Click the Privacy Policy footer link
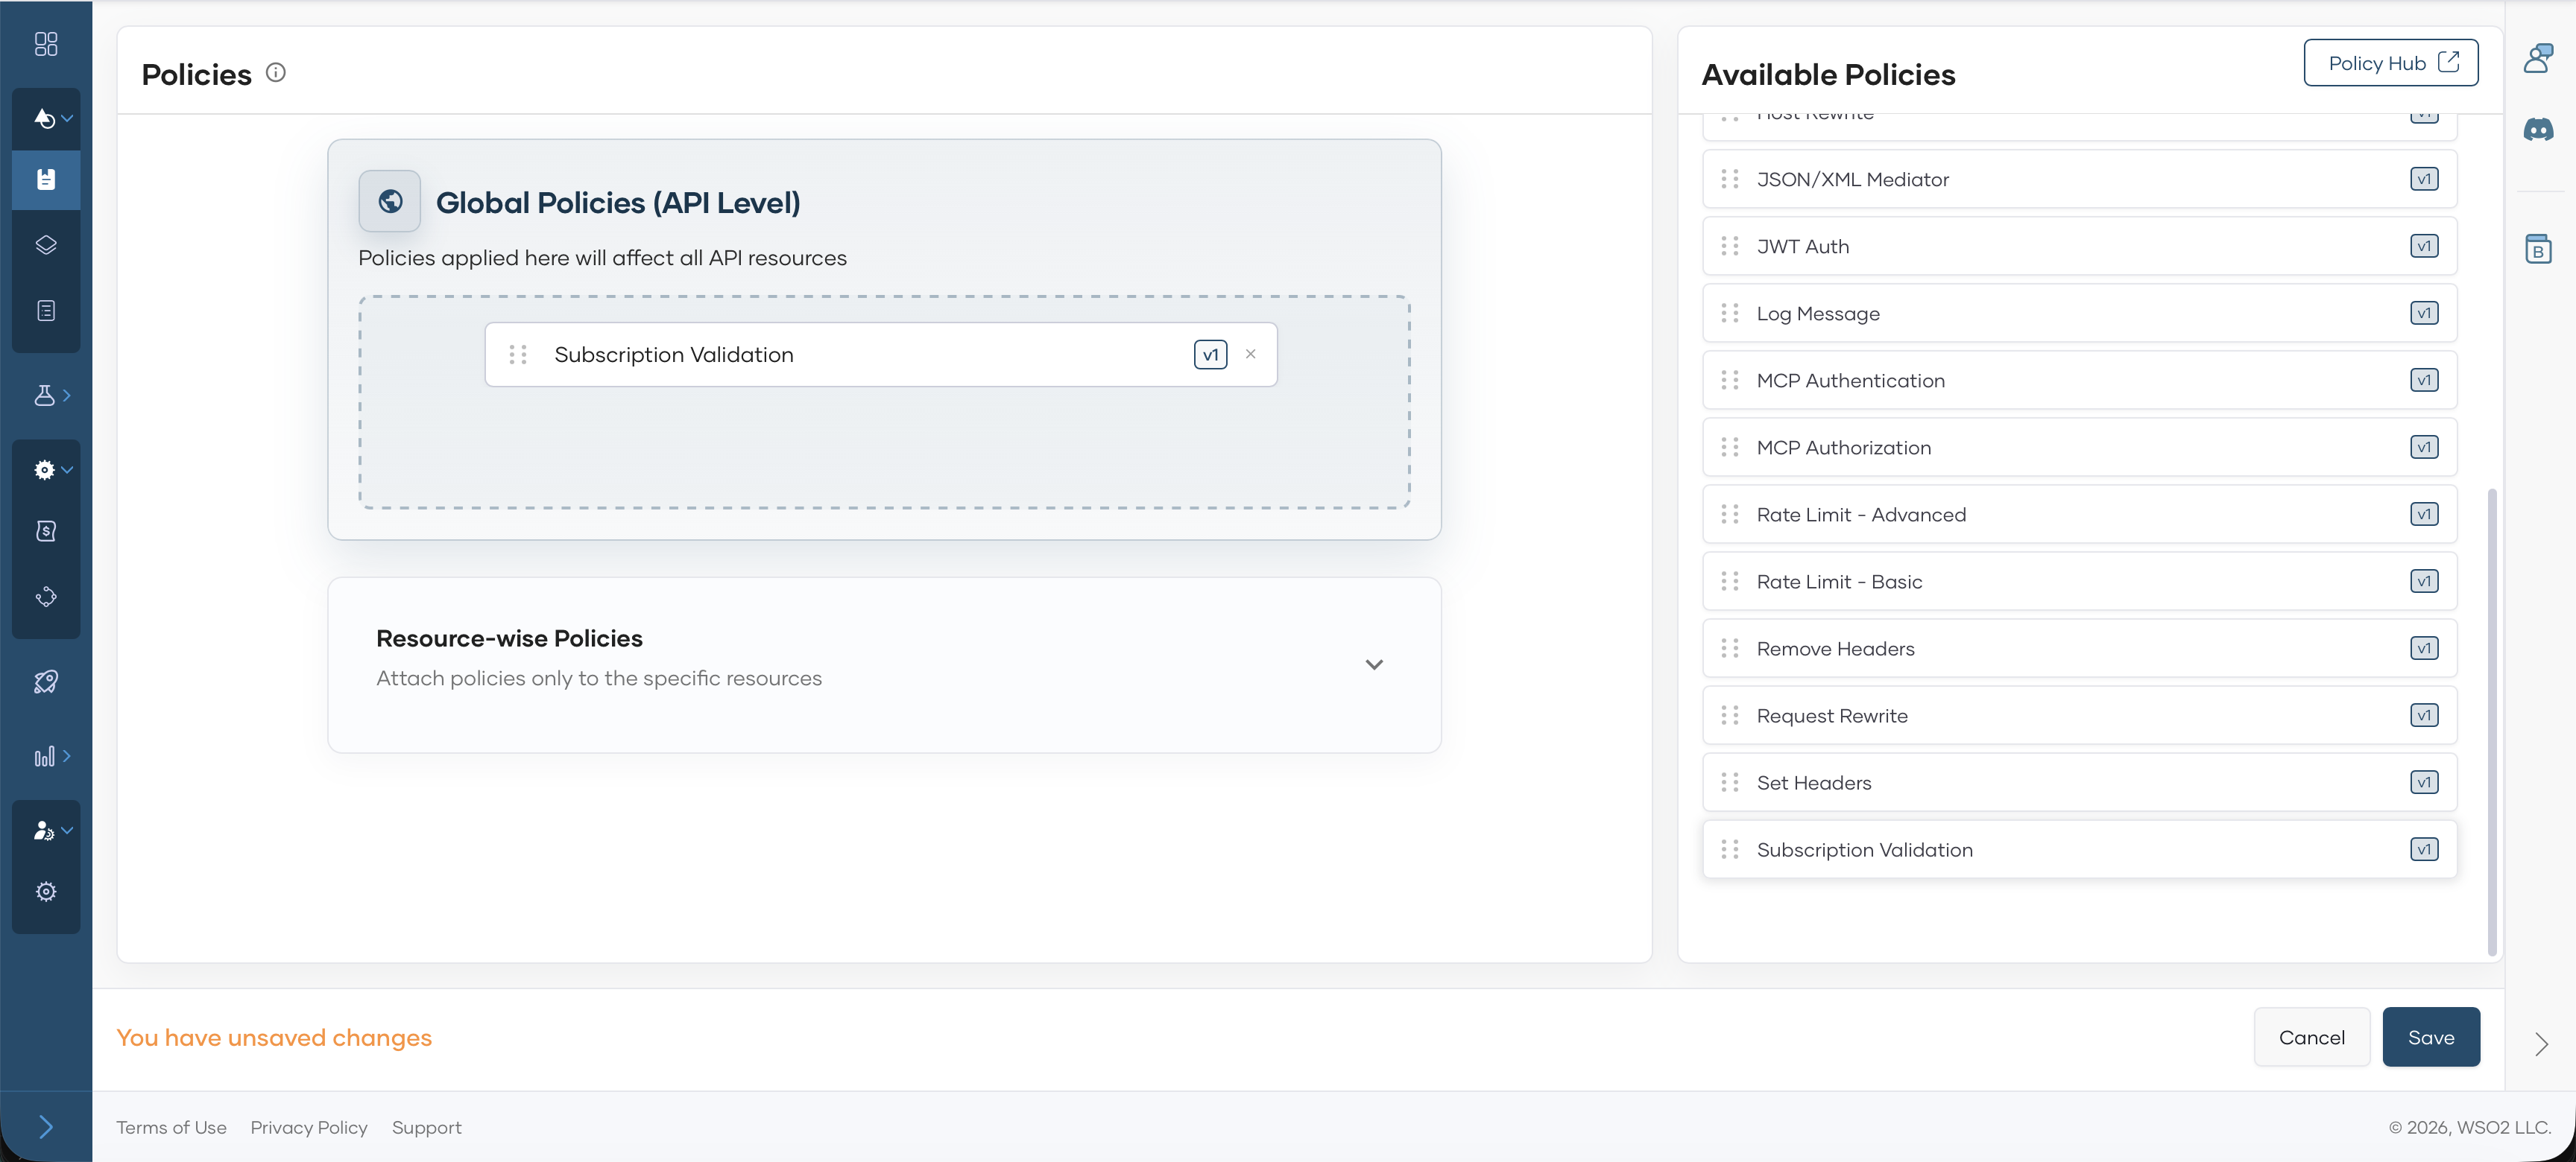 pyautogui.click(x=309, y=1127)
